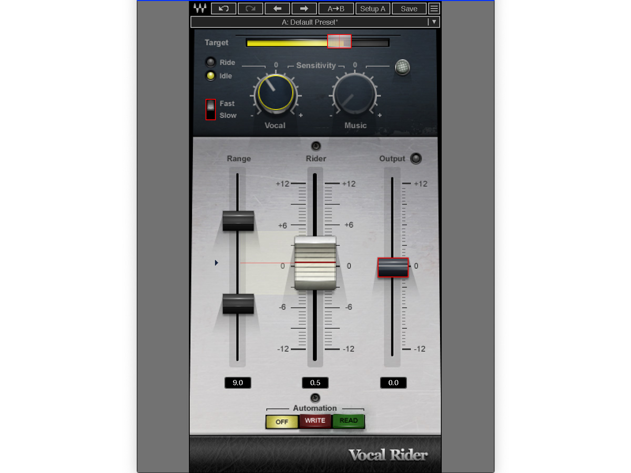Click the Rider fader handle
The height and width of the screenshot is (473, 631).
(x=315, y=262)
